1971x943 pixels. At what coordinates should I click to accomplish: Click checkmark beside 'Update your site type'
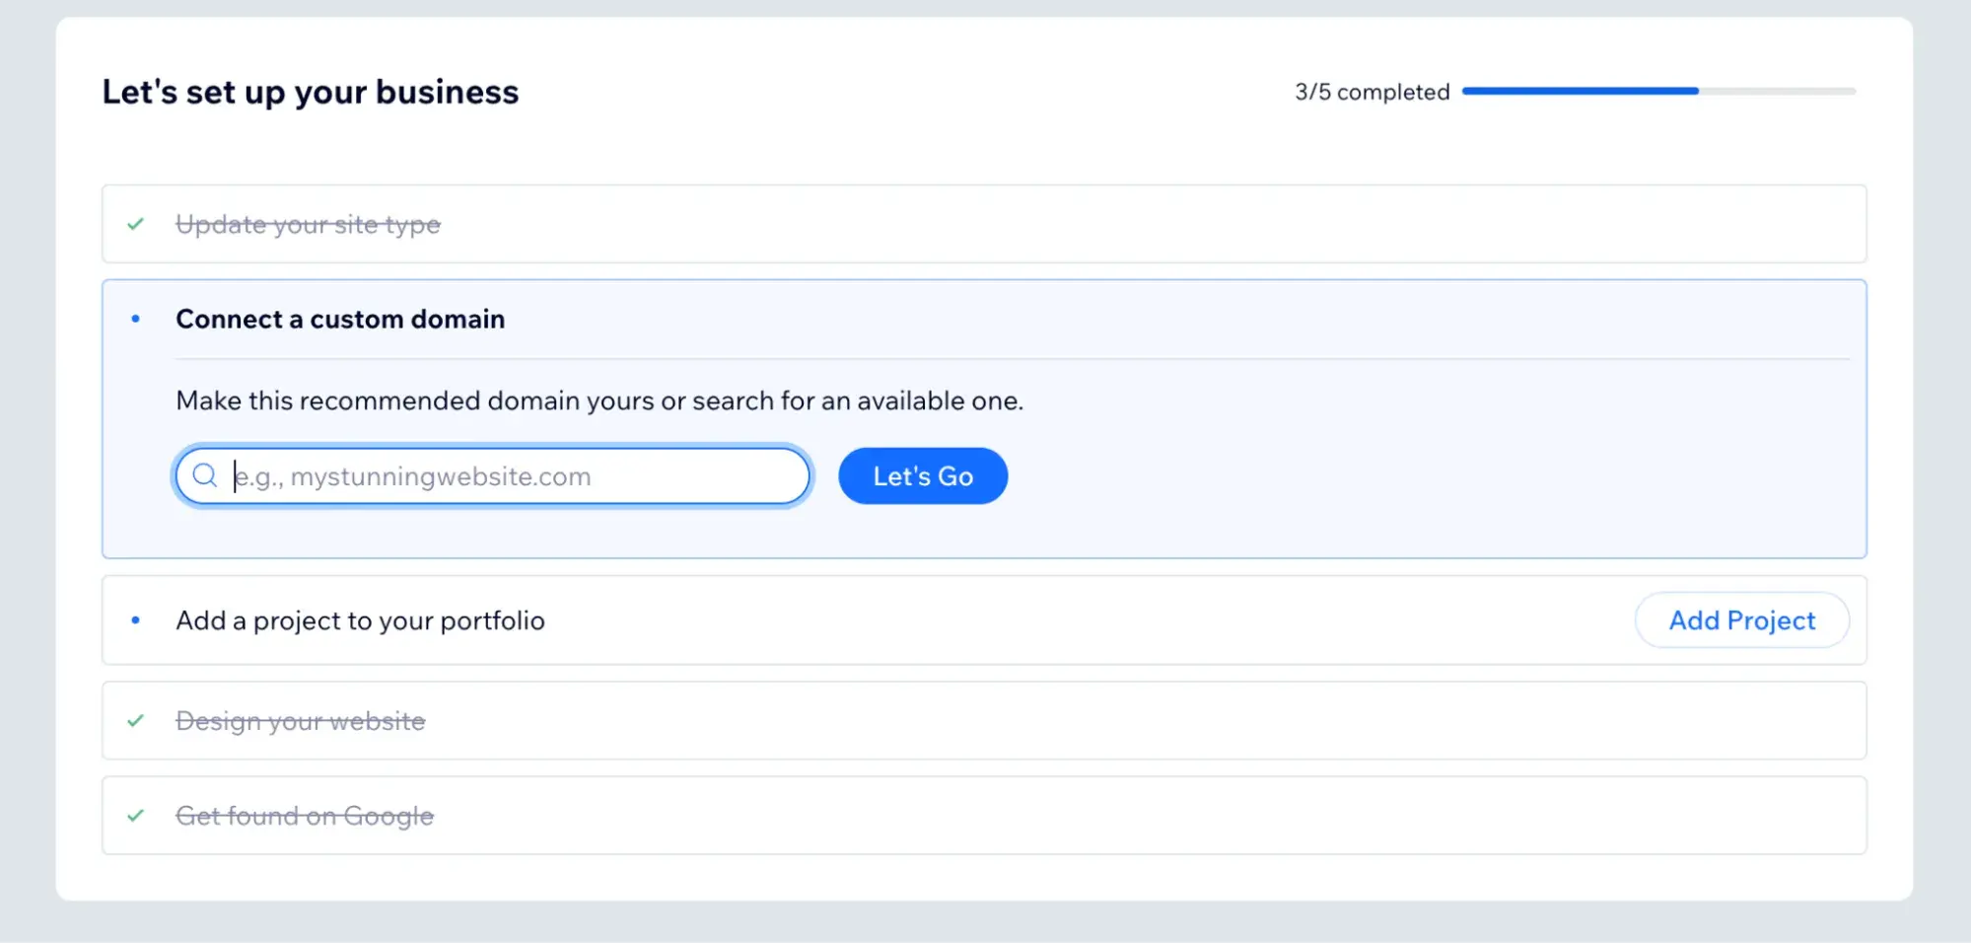[x=136, y=224]
